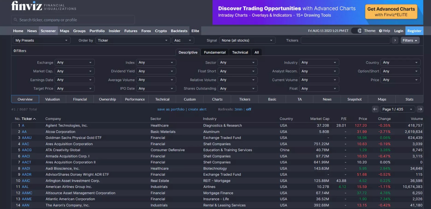Switch to Snapshot view tab
The width and height of the screenshot is (431, 209).
354,99
